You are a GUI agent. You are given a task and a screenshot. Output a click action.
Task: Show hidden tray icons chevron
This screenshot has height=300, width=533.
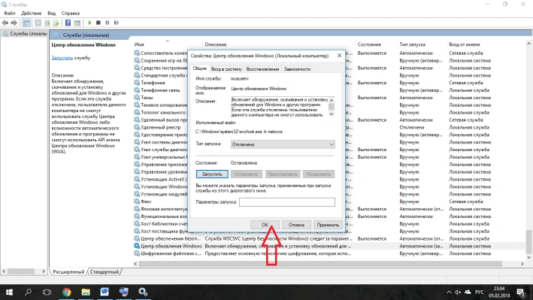point(449,292)
